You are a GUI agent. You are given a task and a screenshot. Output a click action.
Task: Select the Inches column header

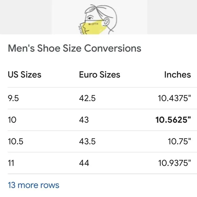tap(178, 74)
